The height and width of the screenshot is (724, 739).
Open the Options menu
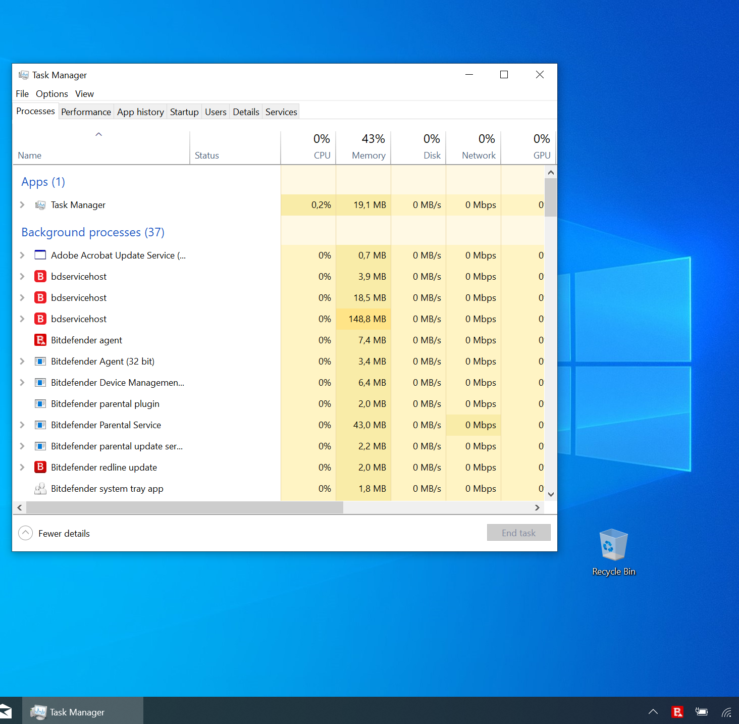51,94
